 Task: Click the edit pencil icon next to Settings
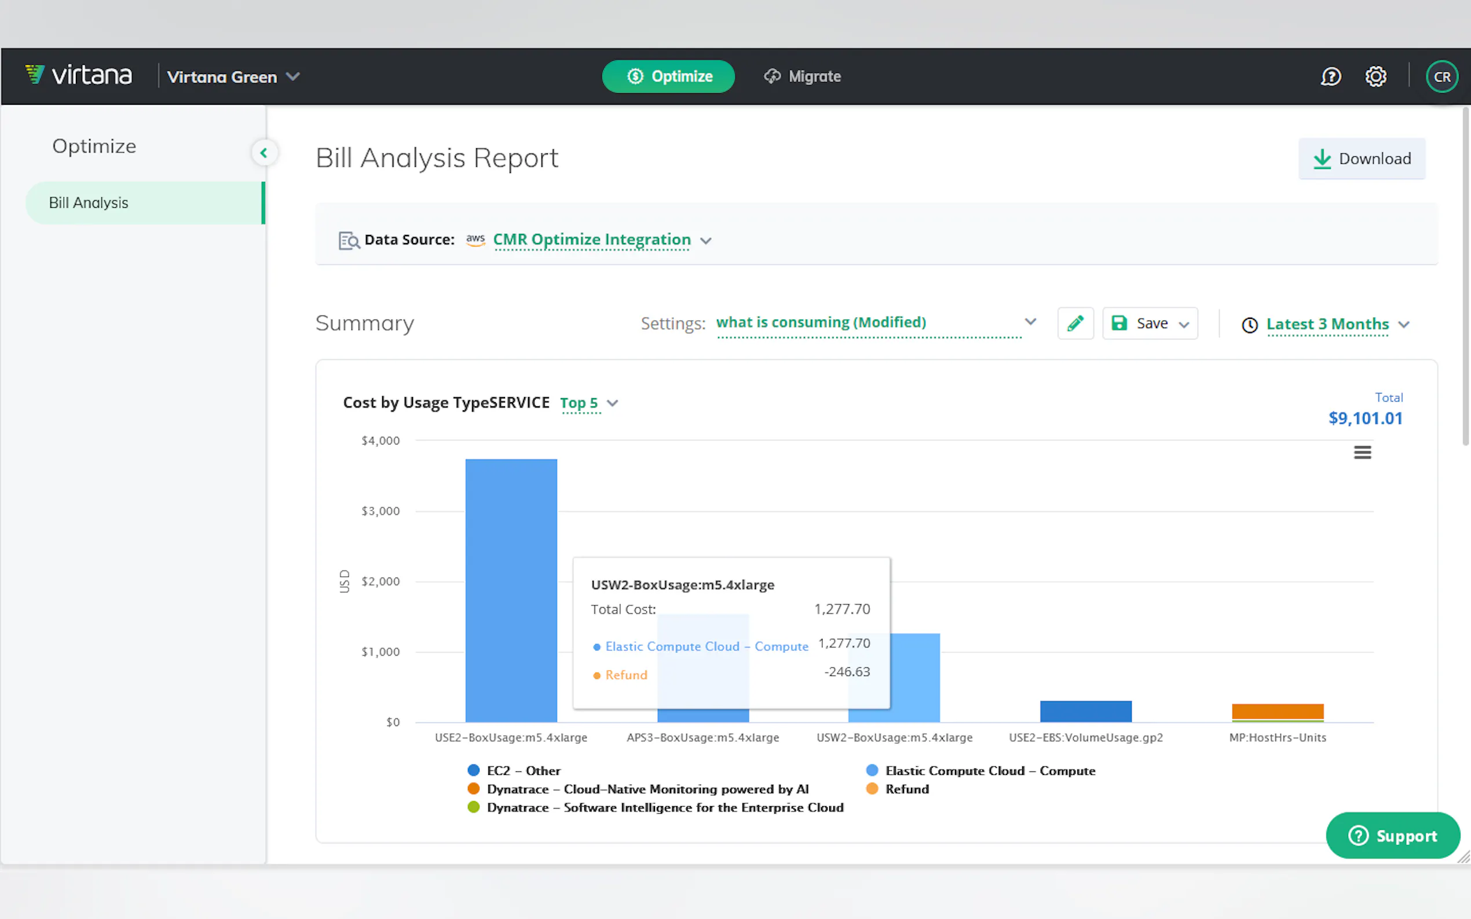click(x=1075, y=324)
